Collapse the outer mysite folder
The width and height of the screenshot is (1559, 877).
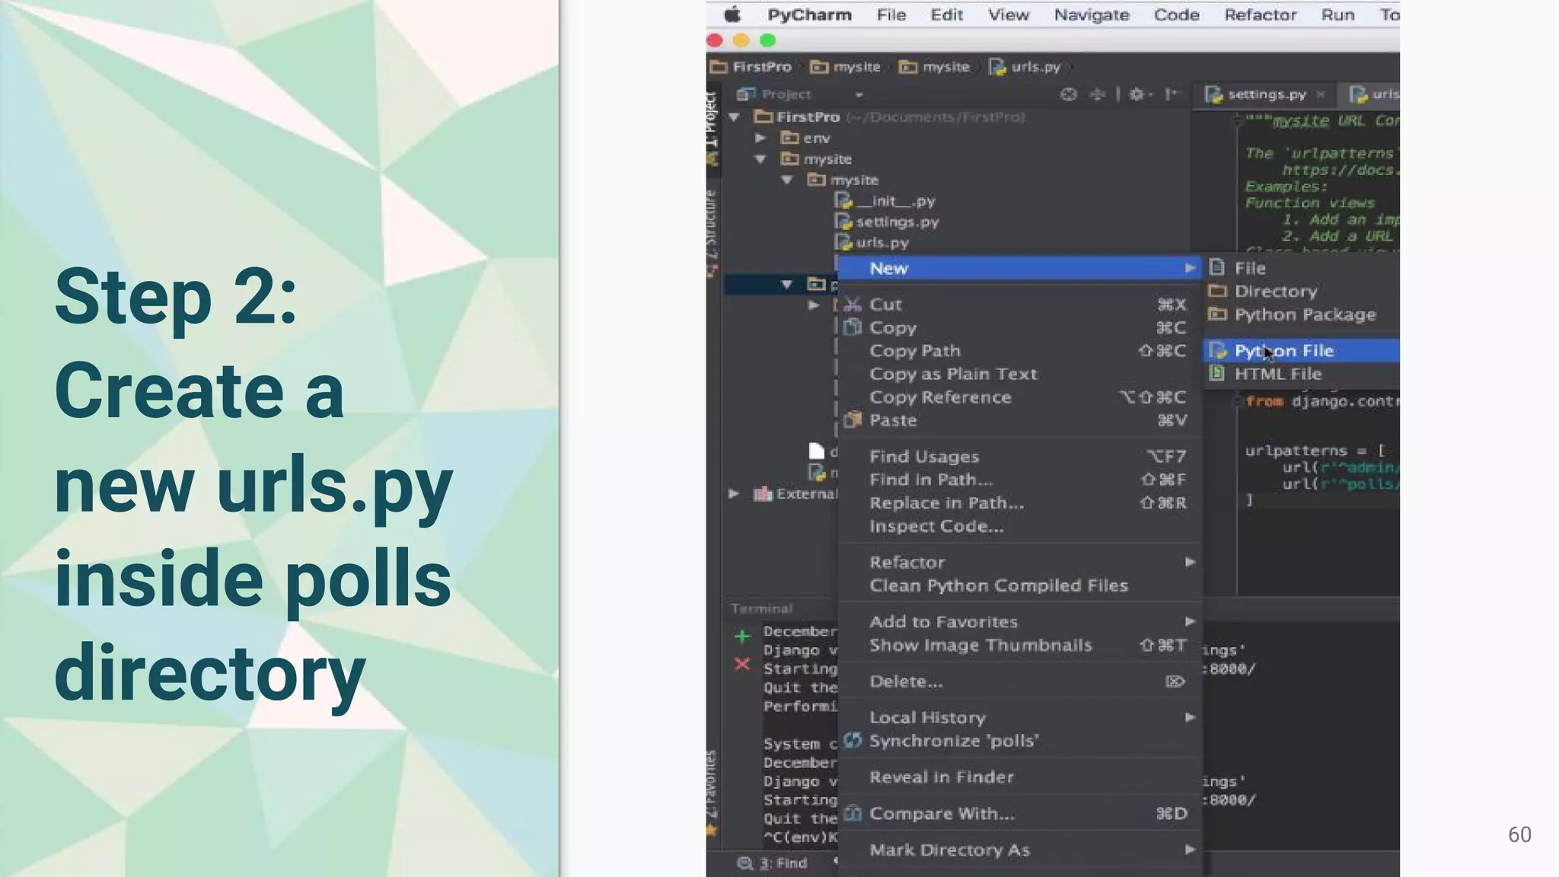click(x=760, y=159)
